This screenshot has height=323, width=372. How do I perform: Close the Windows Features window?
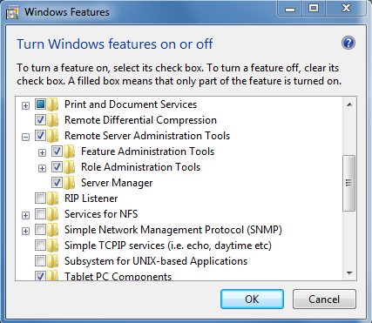346,8
